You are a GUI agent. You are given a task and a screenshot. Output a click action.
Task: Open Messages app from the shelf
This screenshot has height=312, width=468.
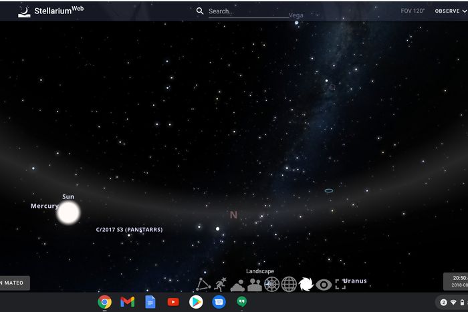[x=219, y=302]
